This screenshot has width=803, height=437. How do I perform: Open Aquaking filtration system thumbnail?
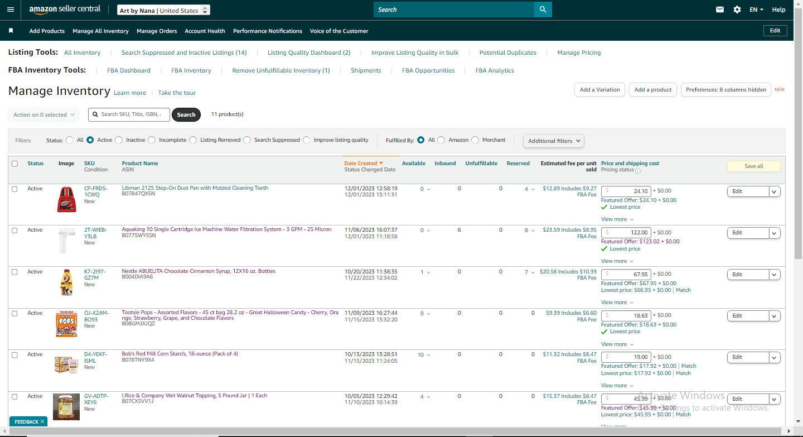pos(66,241)
